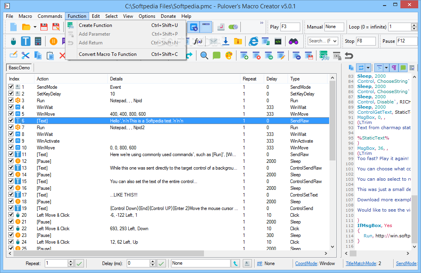
Task: Click the Copy pages icon
Action: (x=38, y=55)
